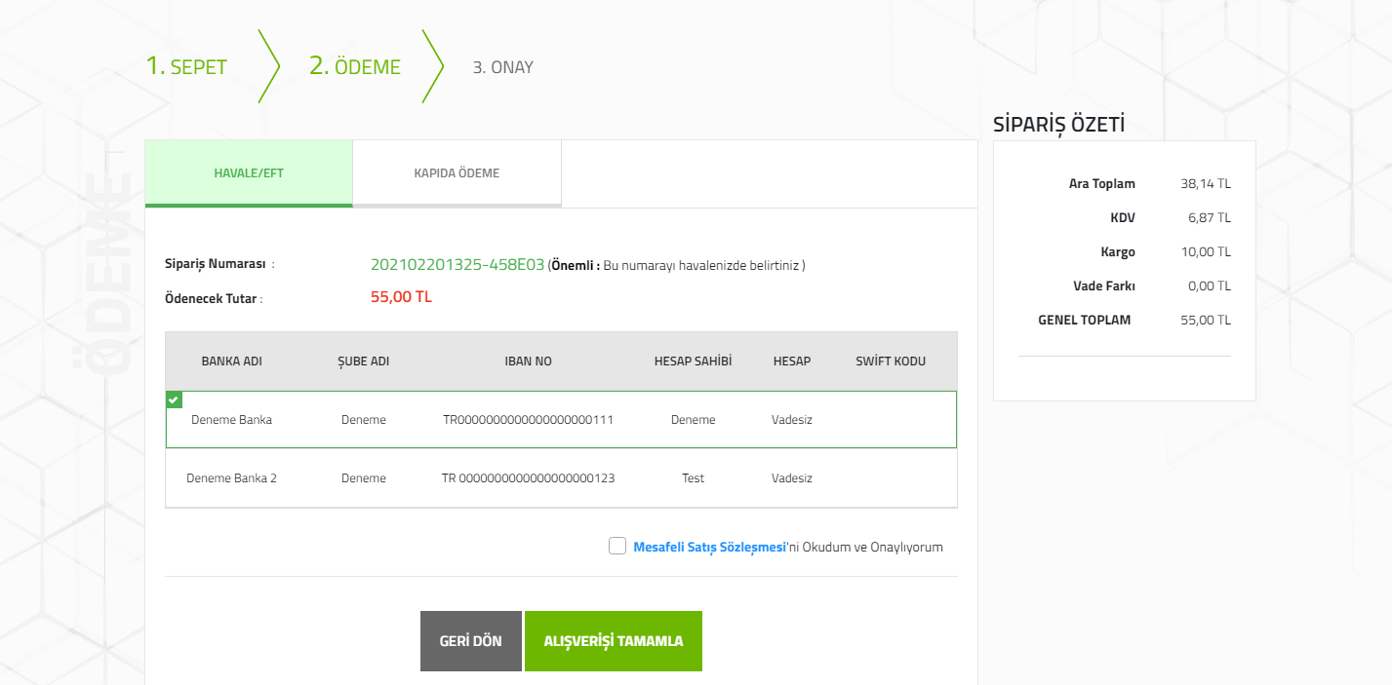
Task: Complete purchase with ALIŞVERİŞİ TAMAMLA button
Action: click(614, 641)
